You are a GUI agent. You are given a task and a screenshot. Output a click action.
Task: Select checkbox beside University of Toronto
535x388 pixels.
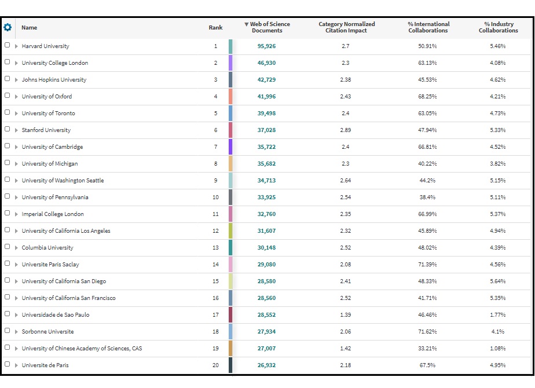[x=7, y=112]
